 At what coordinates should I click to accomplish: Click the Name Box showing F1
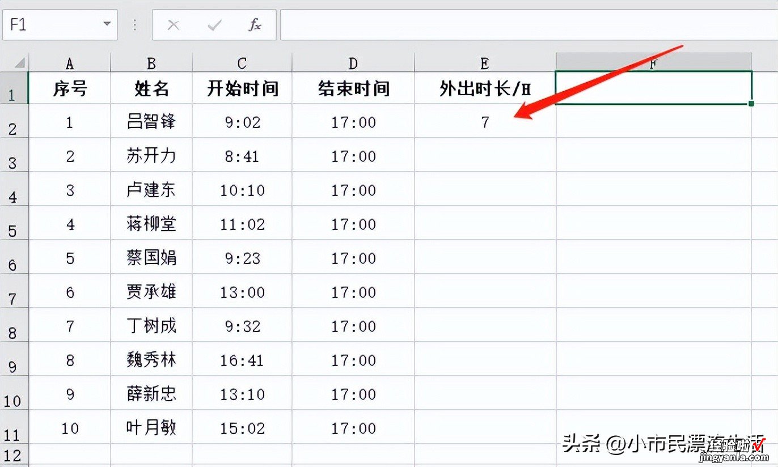pyautogui.click(x=60, y=24)
